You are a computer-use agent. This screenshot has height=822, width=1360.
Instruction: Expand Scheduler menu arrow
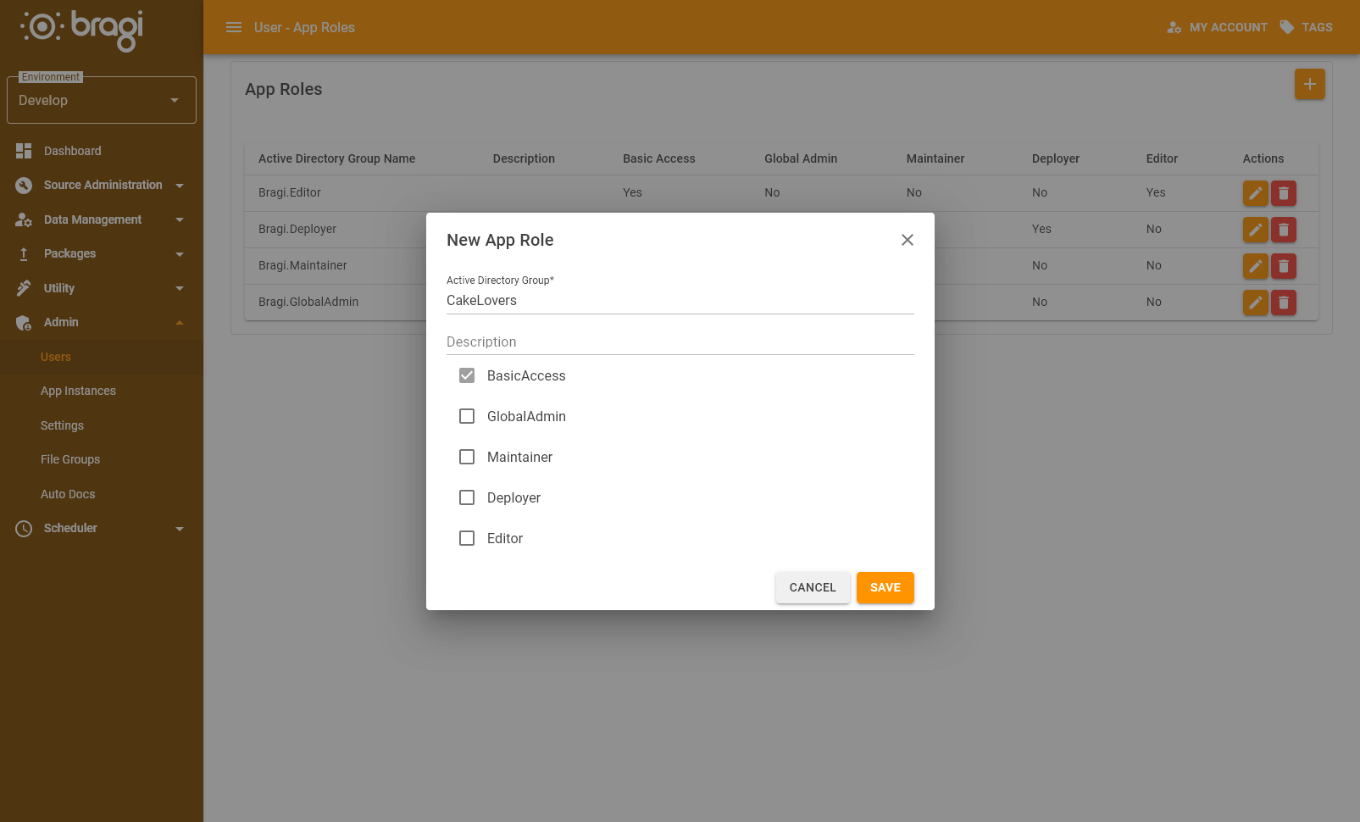tap(180, 529)
